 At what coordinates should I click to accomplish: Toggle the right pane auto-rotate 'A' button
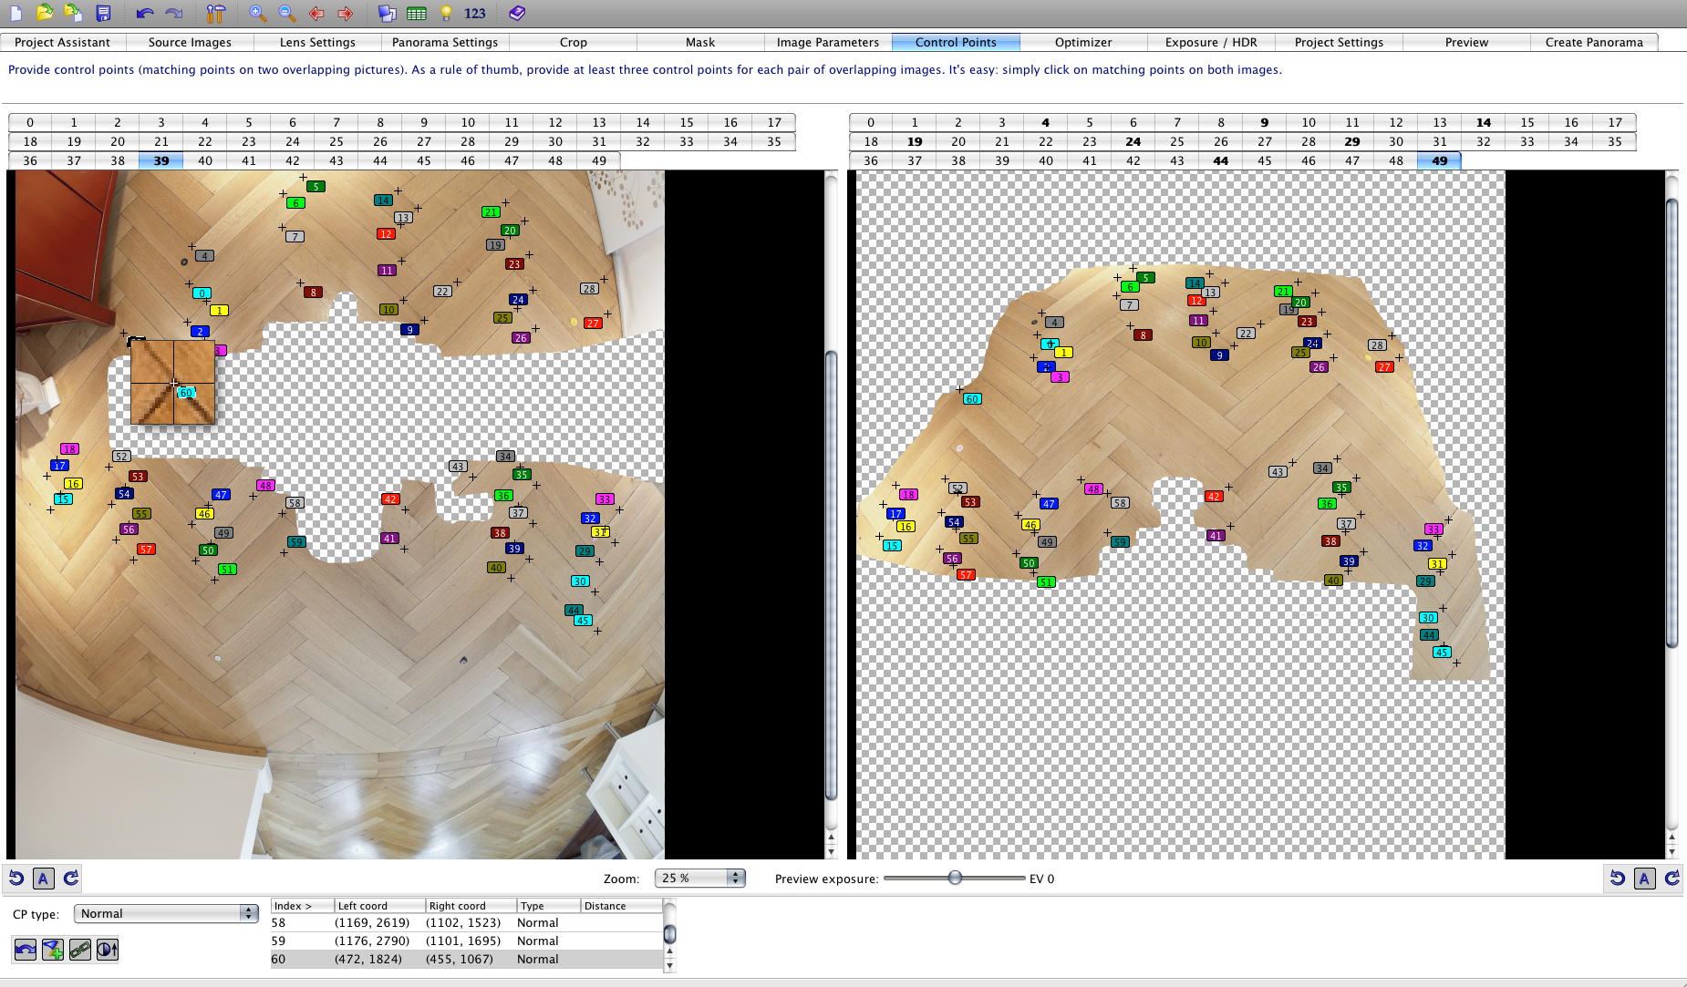pos(1644,878)
